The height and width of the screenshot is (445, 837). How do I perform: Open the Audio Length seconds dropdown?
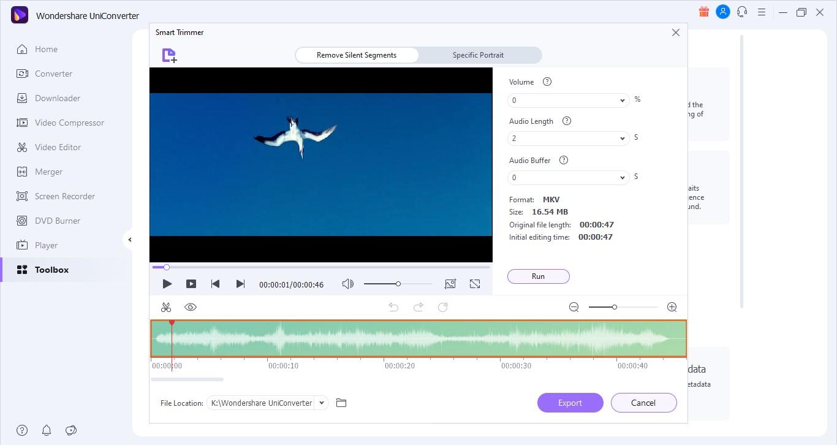click(568, 139)
